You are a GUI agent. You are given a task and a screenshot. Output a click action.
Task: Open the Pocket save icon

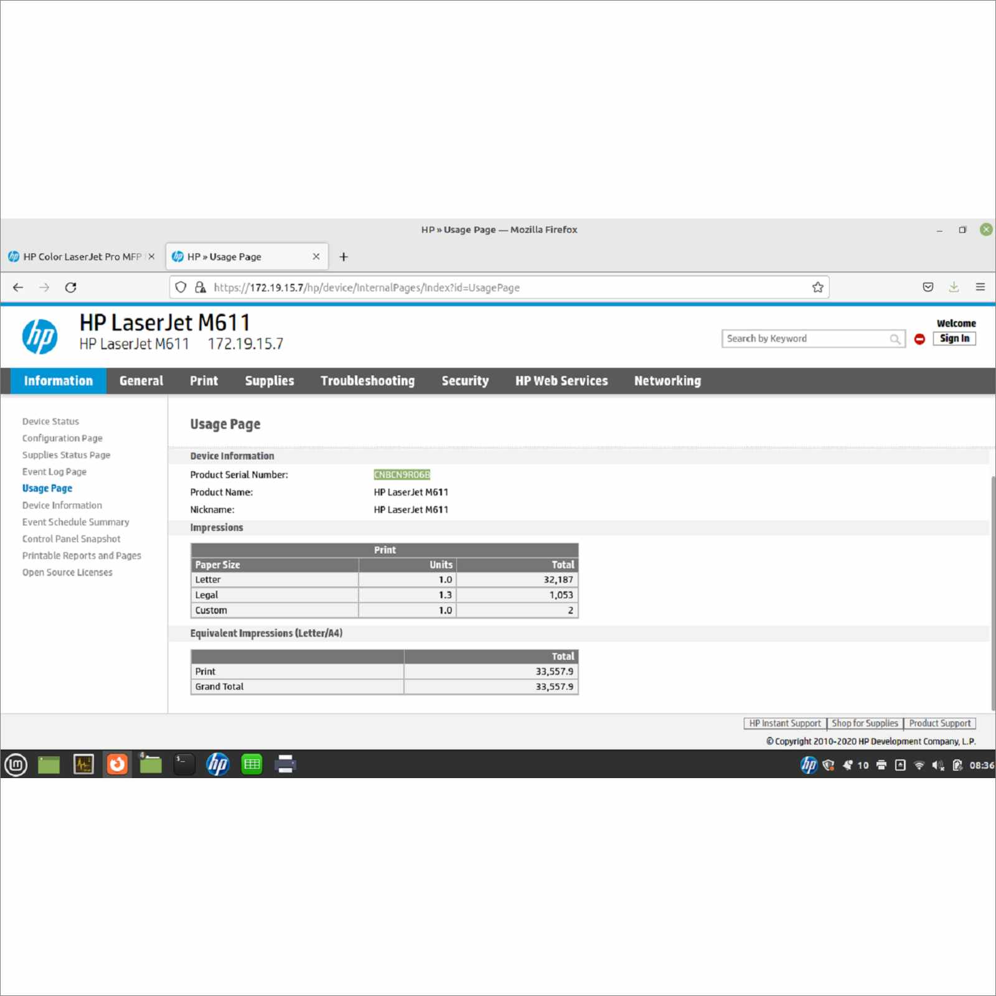[x=928, y=287]
